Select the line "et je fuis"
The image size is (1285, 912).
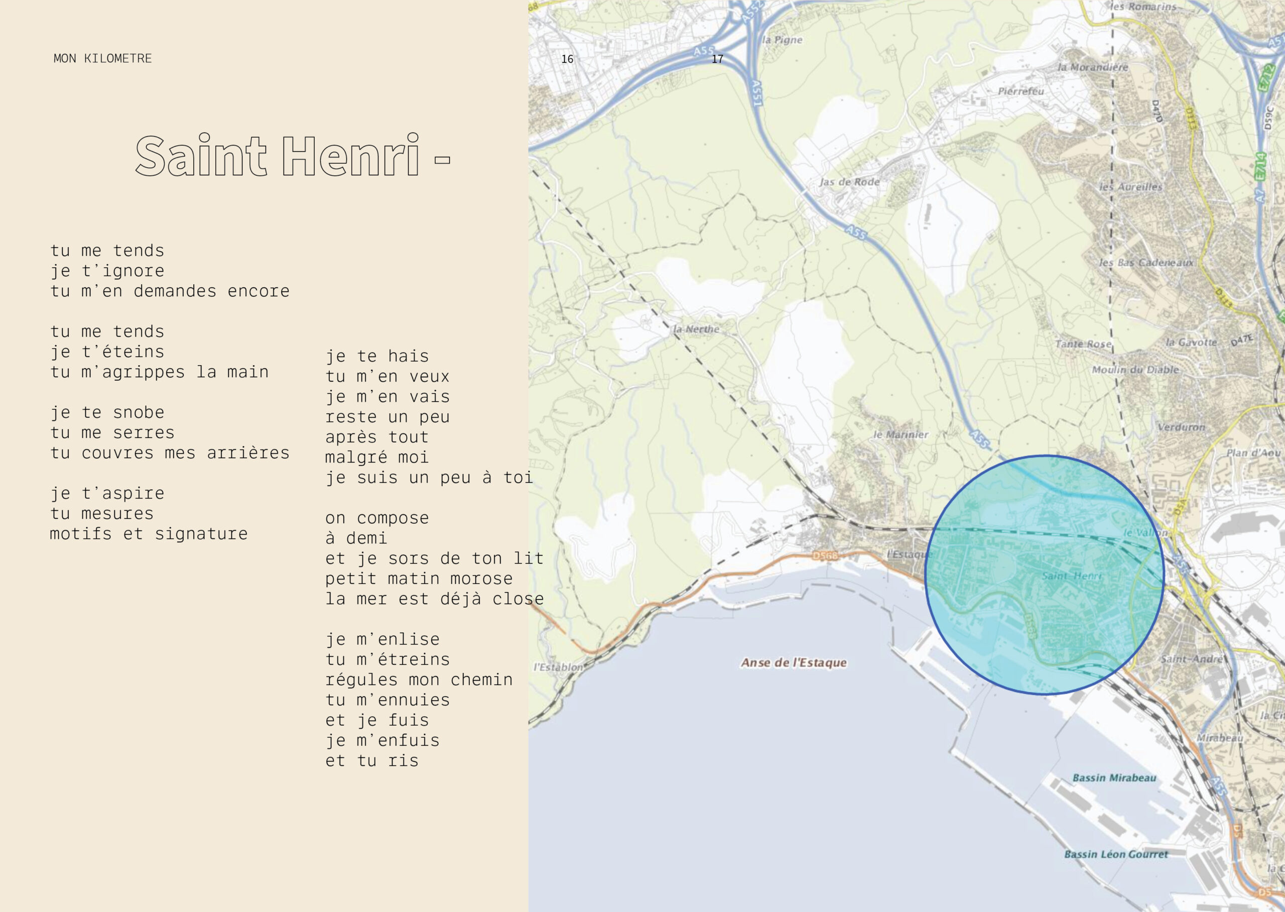(x=377, y=720)
